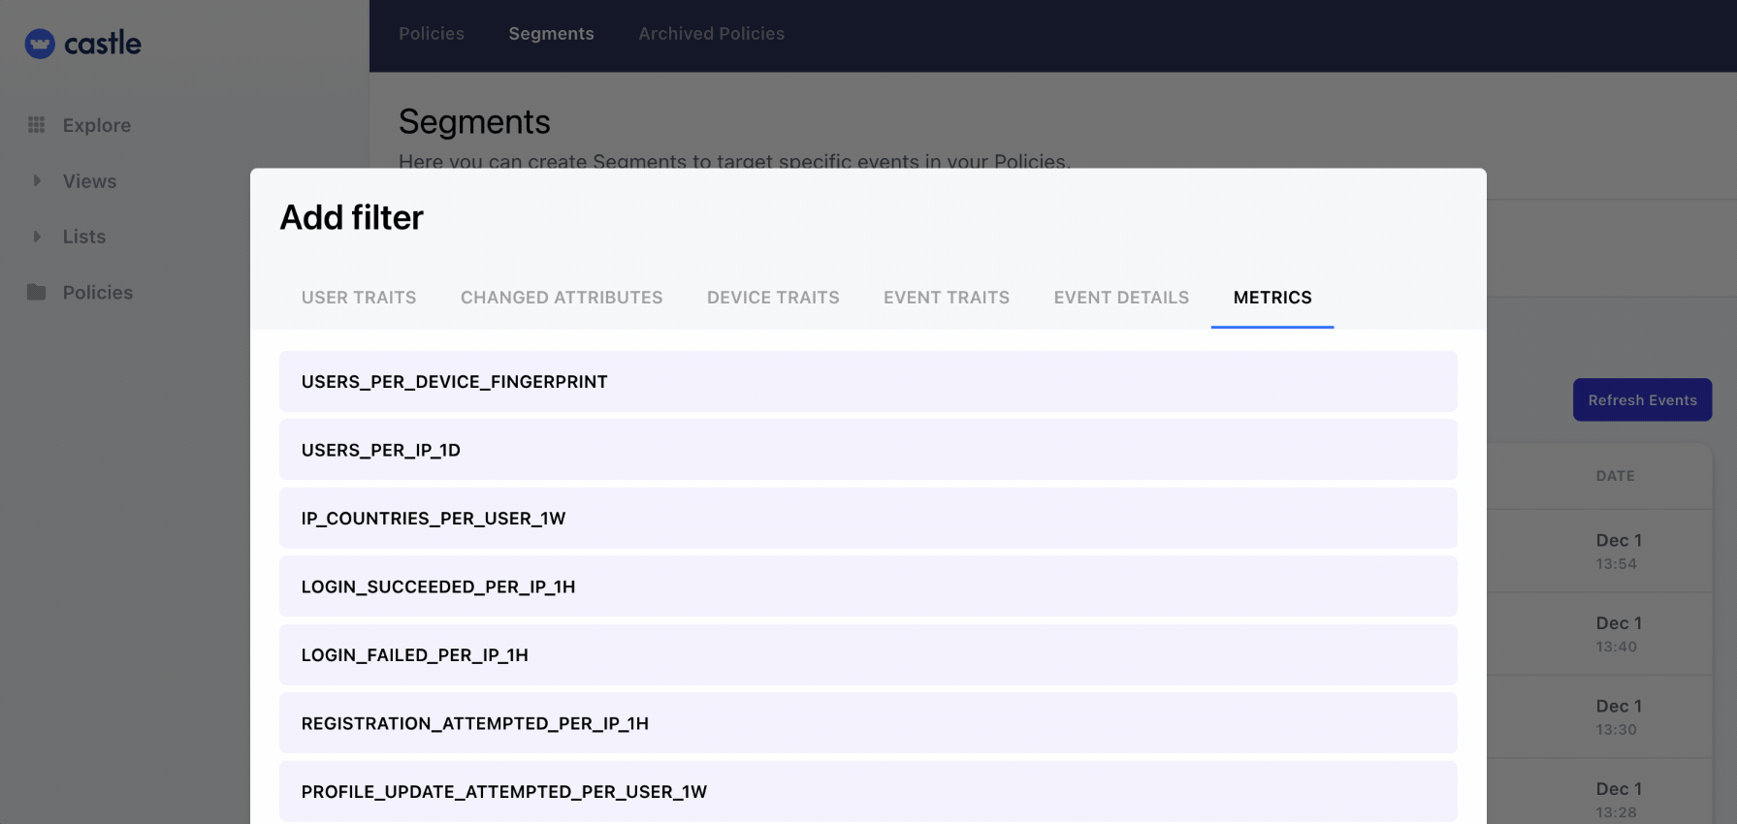Select the DEVICE TRAITS filter tab

tap(773, 298)
